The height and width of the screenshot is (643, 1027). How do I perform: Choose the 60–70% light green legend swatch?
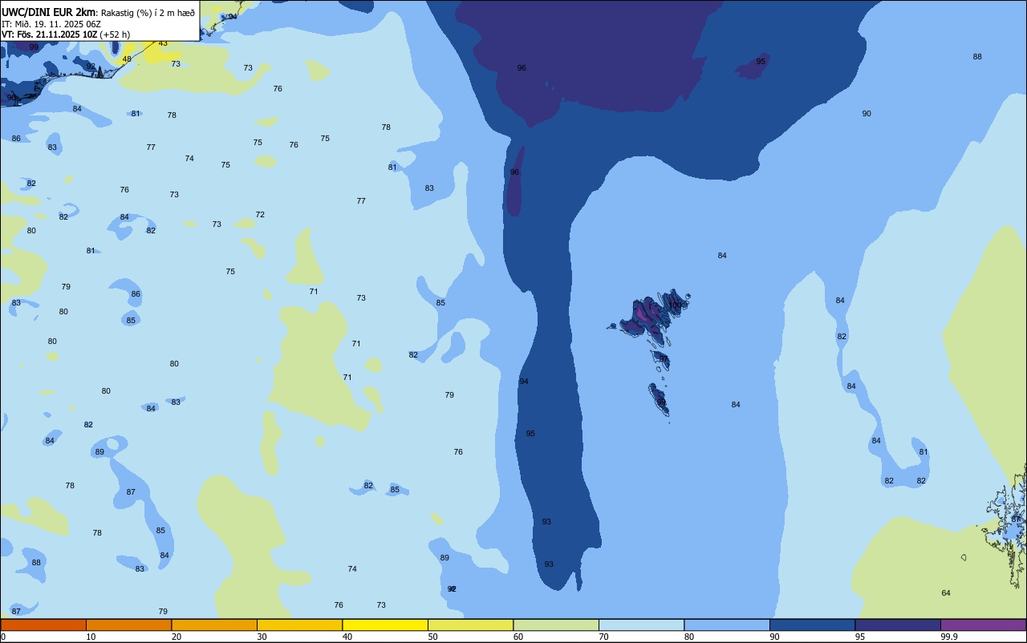[x=556, y=625]
